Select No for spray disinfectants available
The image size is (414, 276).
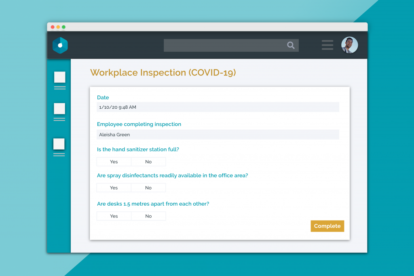(x=148, y=188)
